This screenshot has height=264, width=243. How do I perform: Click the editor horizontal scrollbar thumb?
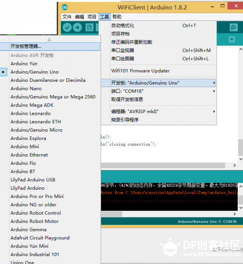pos(163,165)
